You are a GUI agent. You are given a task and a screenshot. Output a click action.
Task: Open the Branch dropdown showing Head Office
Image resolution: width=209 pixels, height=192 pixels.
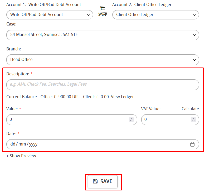(x=103, y=60)
